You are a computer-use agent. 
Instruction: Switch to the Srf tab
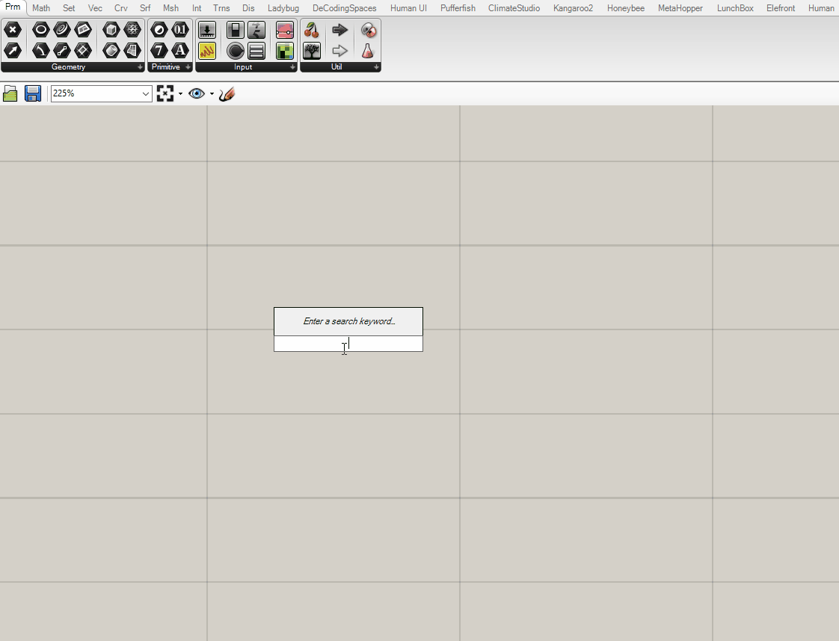[x=145, y=8]
